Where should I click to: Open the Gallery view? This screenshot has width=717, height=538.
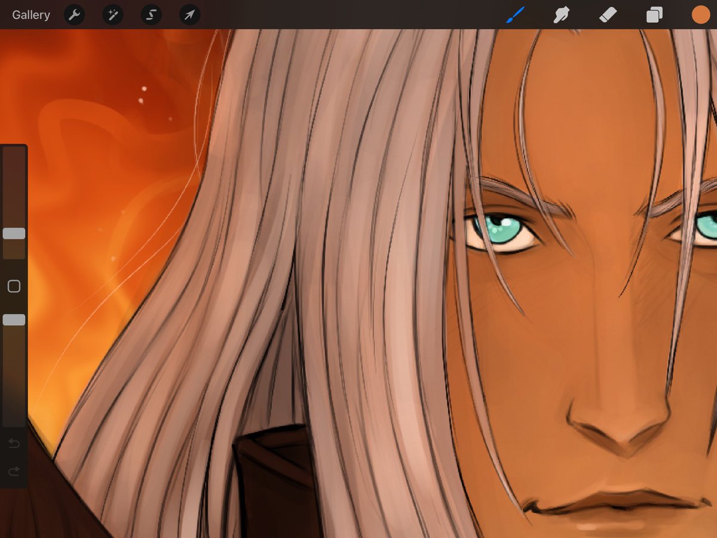click(x=31, y=15)
